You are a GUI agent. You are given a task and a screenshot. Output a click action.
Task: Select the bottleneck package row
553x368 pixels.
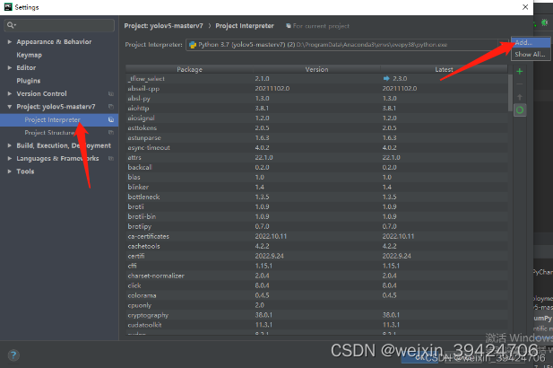[x=316, y=197]
